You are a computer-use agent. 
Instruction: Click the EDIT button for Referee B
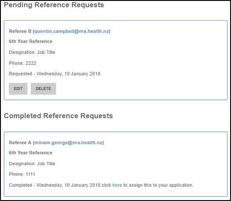pyautogui.click(x=18, y=88)
